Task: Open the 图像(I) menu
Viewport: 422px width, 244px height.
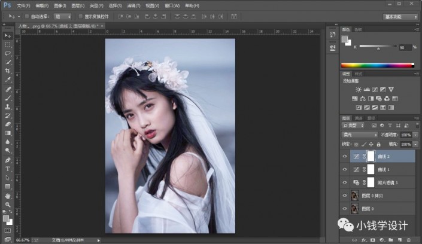Action: 60,5
